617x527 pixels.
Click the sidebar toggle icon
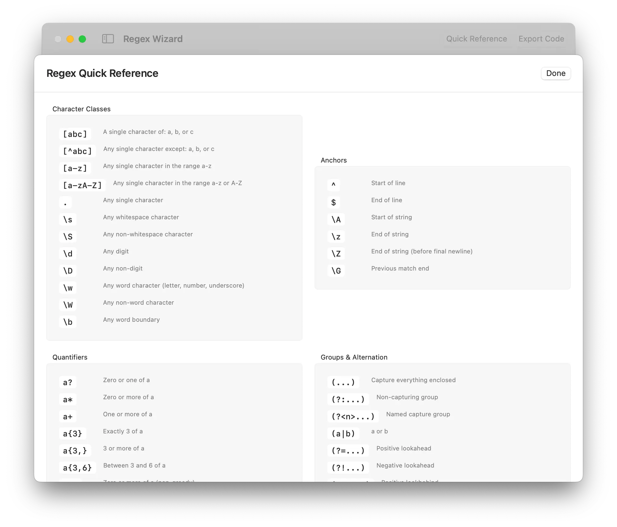pyautogui.click(x=108, y=39)
